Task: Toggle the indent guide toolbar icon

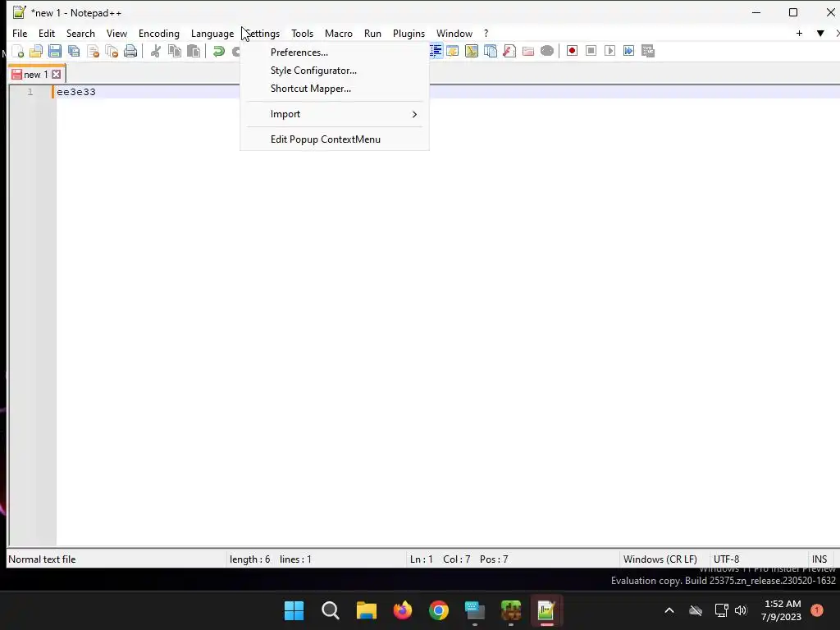Action: 435,51
